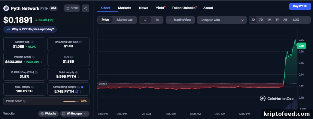The image size is (313, 119).
Task: Click the $1.88B FDV value
Action: [68, 61]
